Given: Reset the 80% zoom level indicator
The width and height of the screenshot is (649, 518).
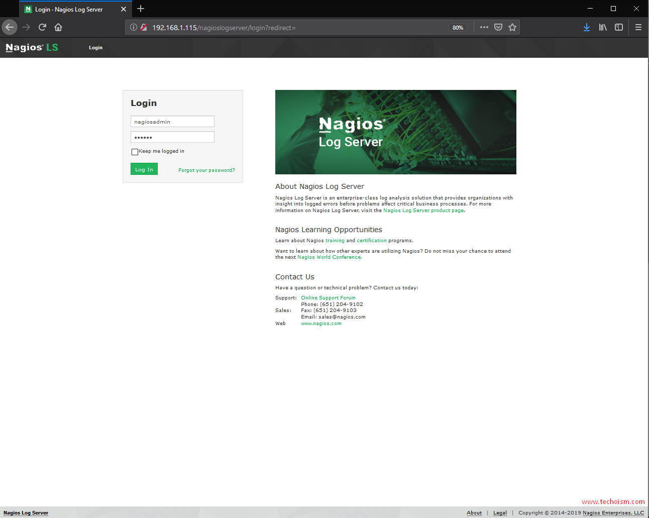Looking at the screenshot, I should point(458,28).
